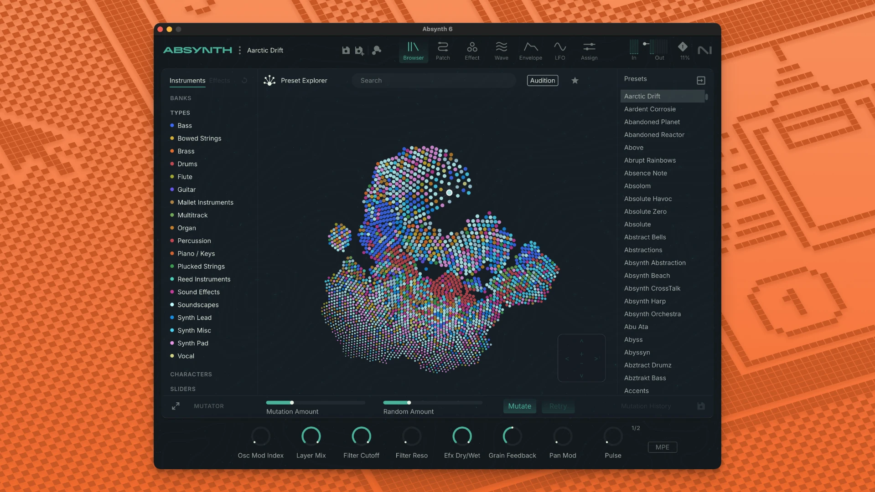Enable Audition mode
The height and width of the screenshot is (492, 875).
(x=542, y=80)
